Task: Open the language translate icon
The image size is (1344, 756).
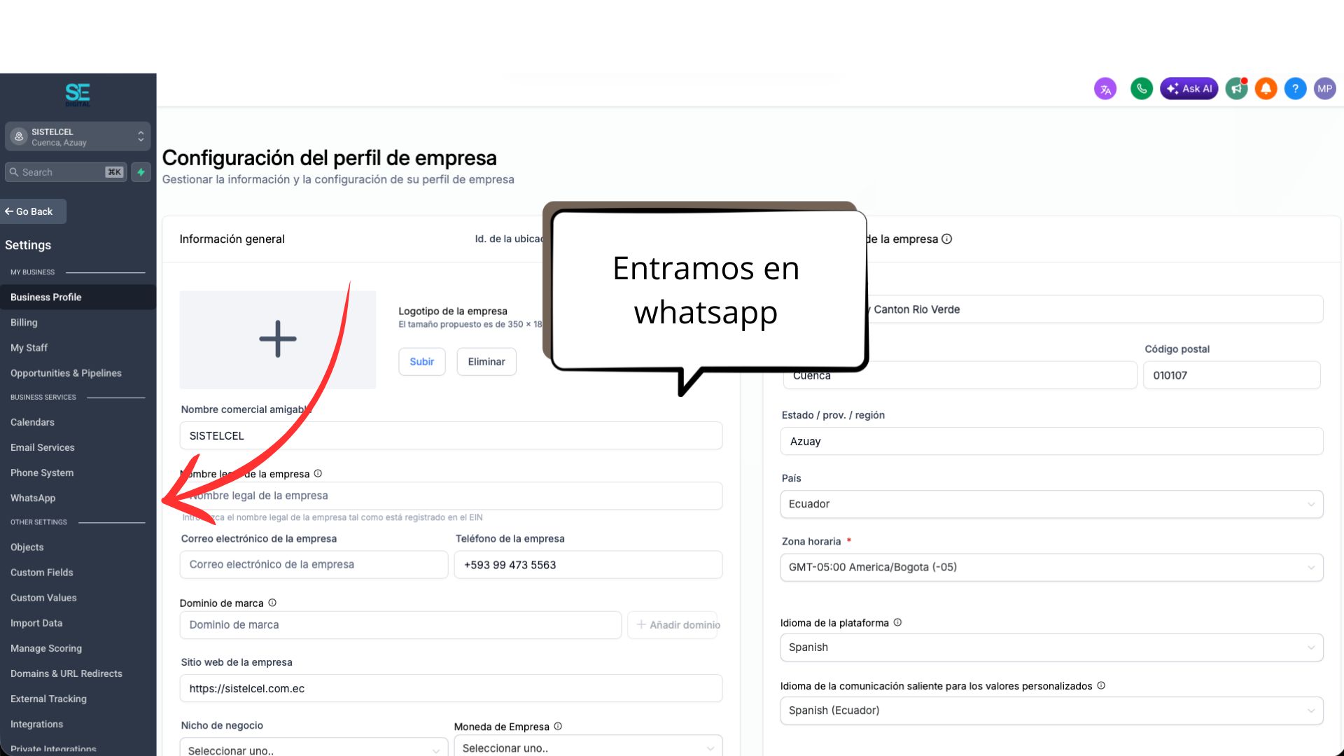Action: [x=1105, y=89]
